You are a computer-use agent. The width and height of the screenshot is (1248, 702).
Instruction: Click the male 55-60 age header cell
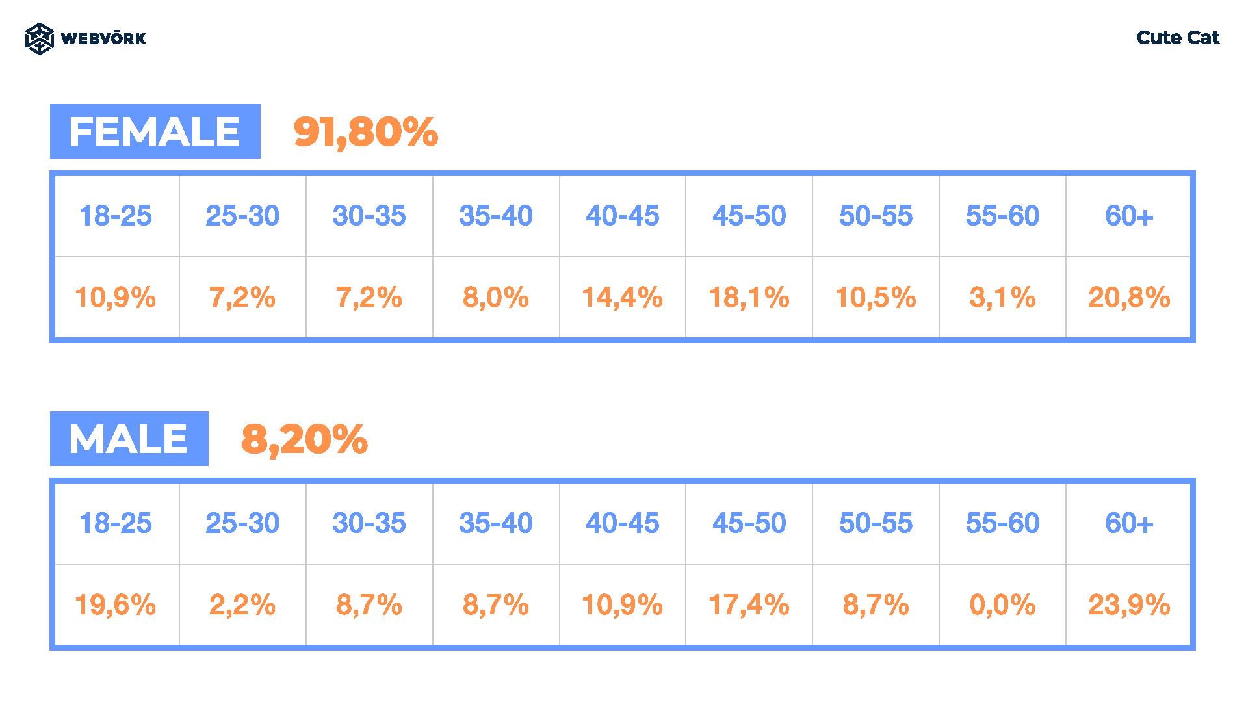click(x=1002, y=523)
